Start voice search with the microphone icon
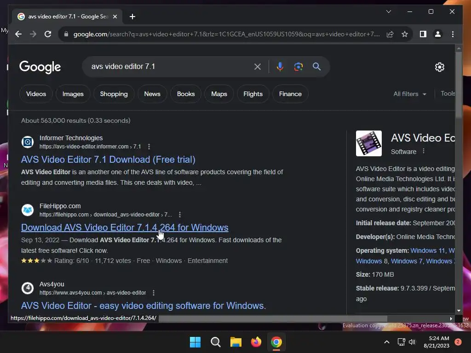 (280, 67)
